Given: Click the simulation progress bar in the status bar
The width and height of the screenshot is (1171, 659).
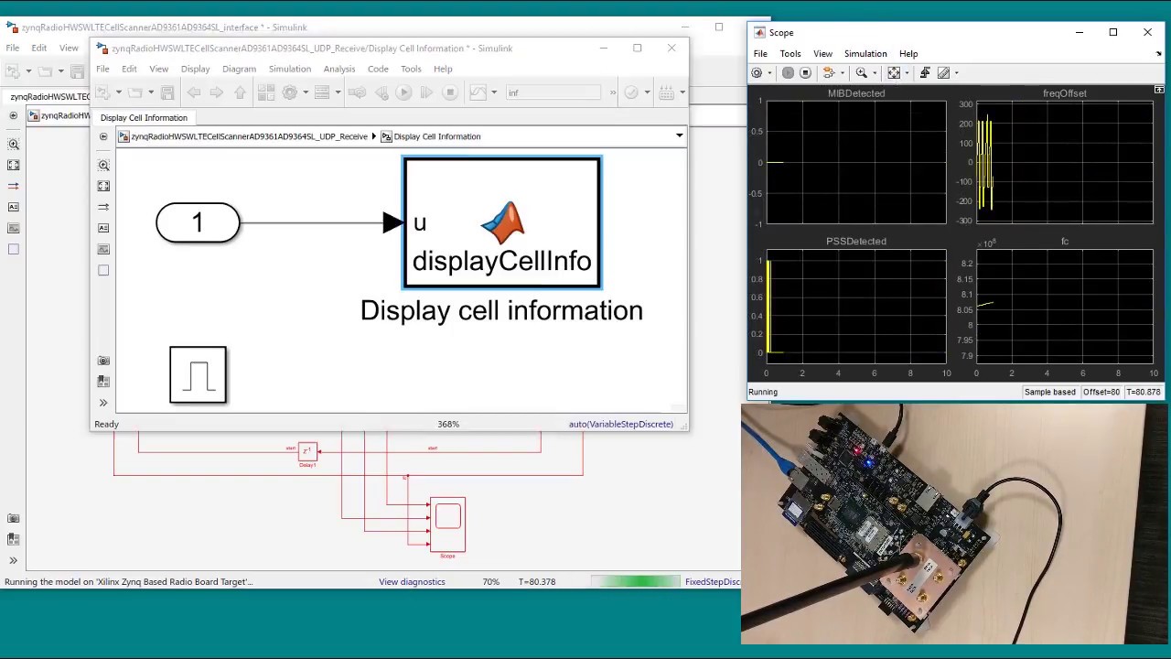Looking at the screenshot, I should click(x=636, y=582).
